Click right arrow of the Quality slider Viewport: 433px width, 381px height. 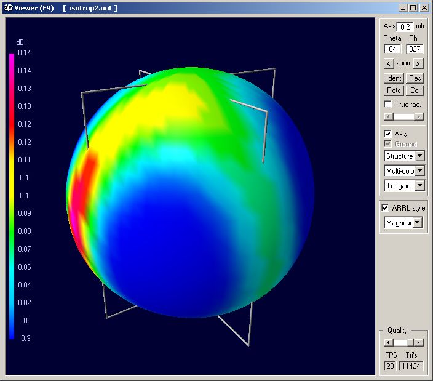419,342
